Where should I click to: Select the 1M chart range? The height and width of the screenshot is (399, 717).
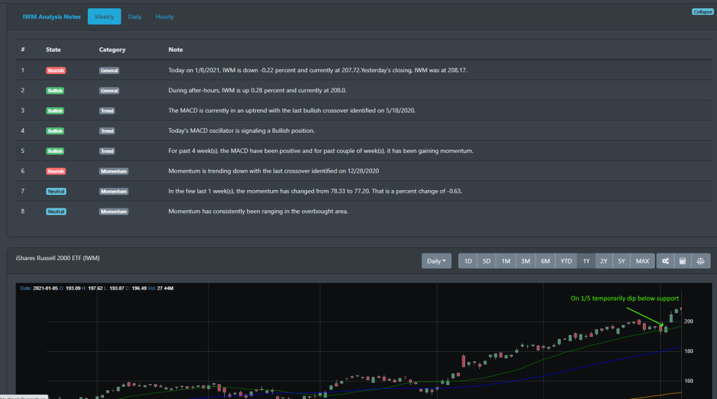tap(506, 261)
